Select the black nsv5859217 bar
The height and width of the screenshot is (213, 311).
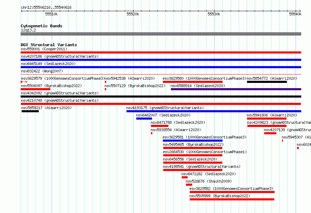point(30,111)
